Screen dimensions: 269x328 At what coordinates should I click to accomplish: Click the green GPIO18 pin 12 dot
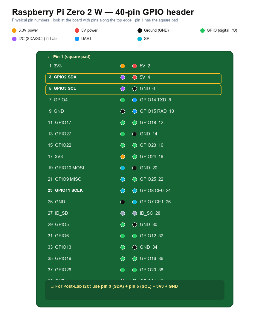click(134, 123)
